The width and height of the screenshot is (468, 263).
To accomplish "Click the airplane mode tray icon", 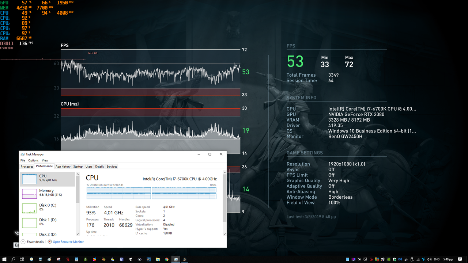I will coord(359,259).
